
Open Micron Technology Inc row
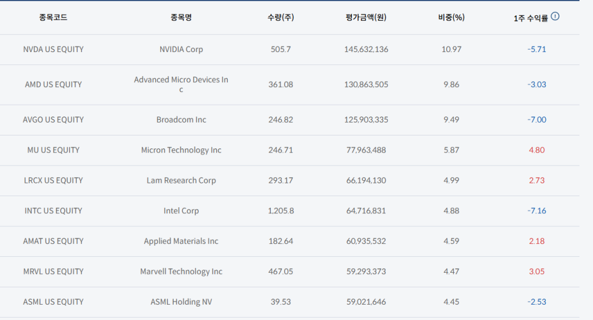[x=181, y=150]
